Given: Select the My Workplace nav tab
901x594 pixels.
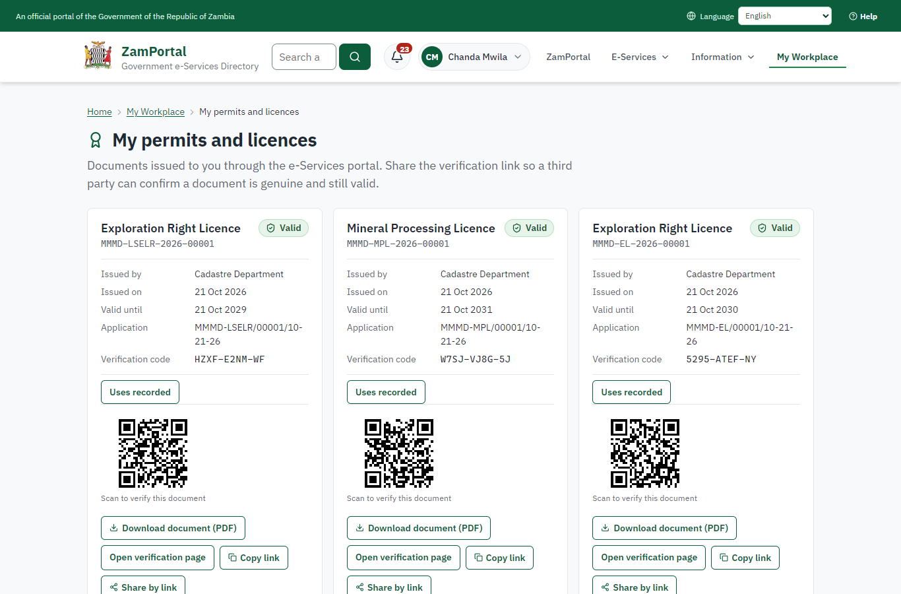Looking at the screenshot, I should (x=807, y=57).
